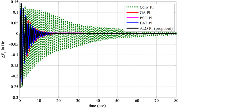Click the last x-axis tick label at right
This screenshot has width=241, height=108.
tap(176, 101)
